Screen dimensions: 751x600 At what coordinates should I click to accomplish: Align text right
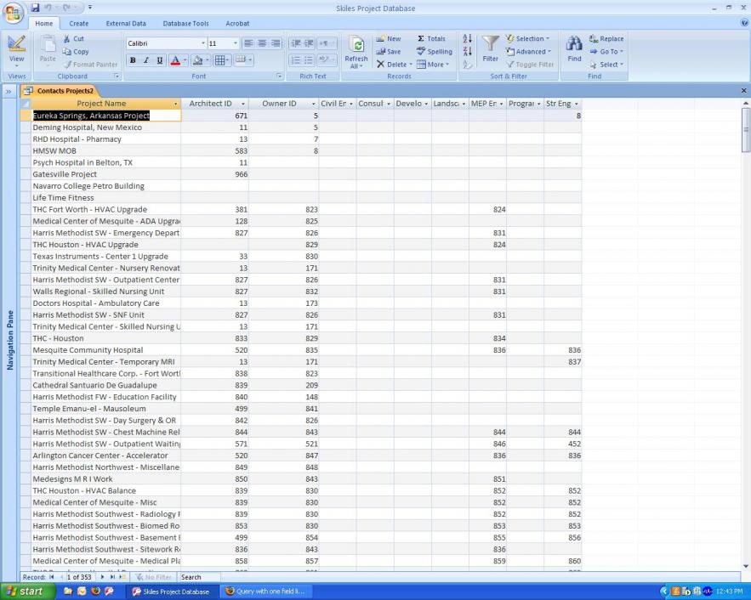276,43
